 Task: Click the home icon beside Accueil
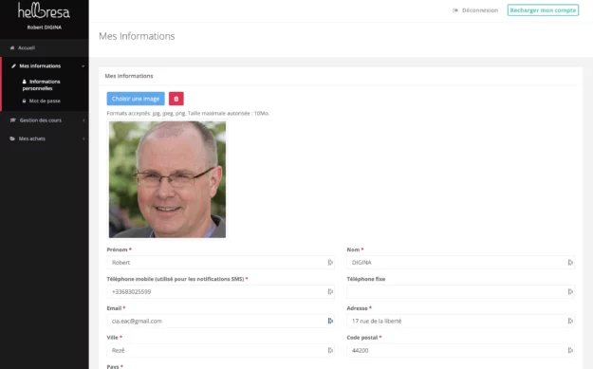coord(12,48)
